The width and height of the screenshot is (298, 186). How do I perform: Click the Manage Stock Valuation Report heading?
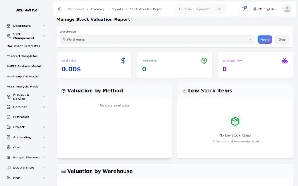pos(93,20)
